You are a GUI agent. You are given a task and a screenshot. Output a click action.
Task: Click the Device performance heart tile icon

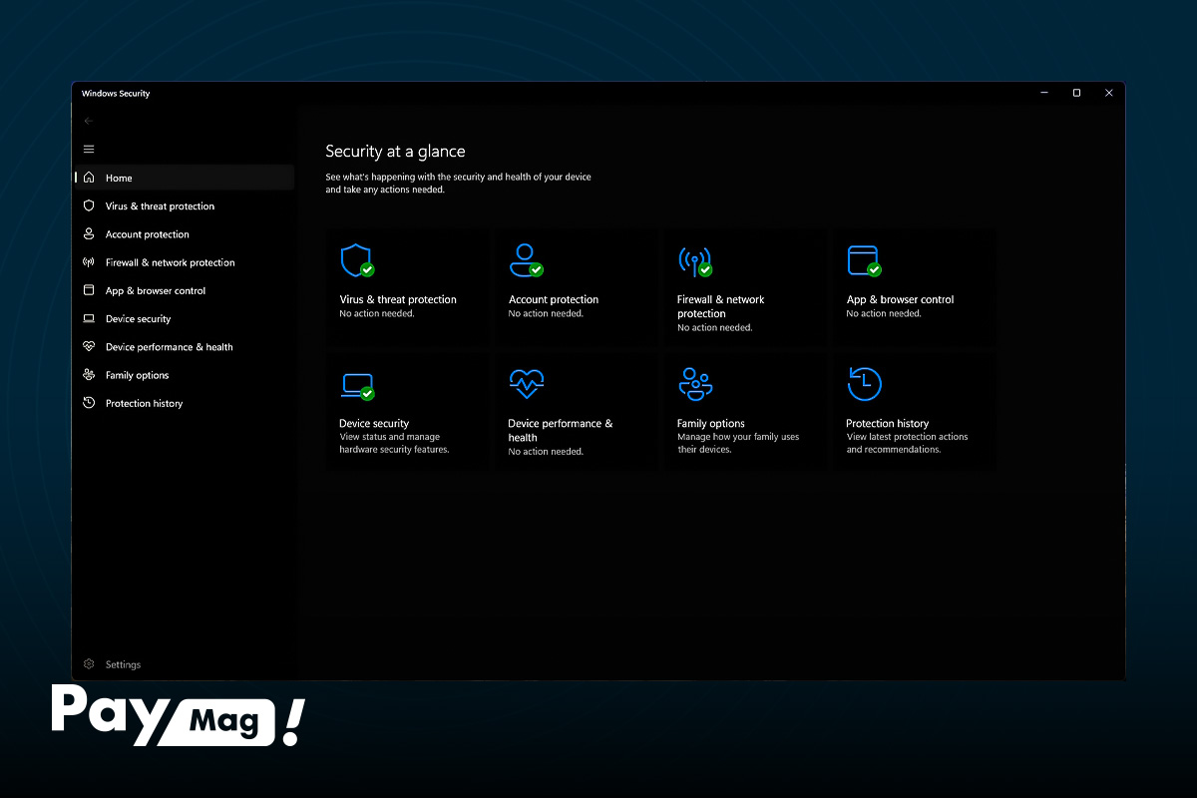526,384
